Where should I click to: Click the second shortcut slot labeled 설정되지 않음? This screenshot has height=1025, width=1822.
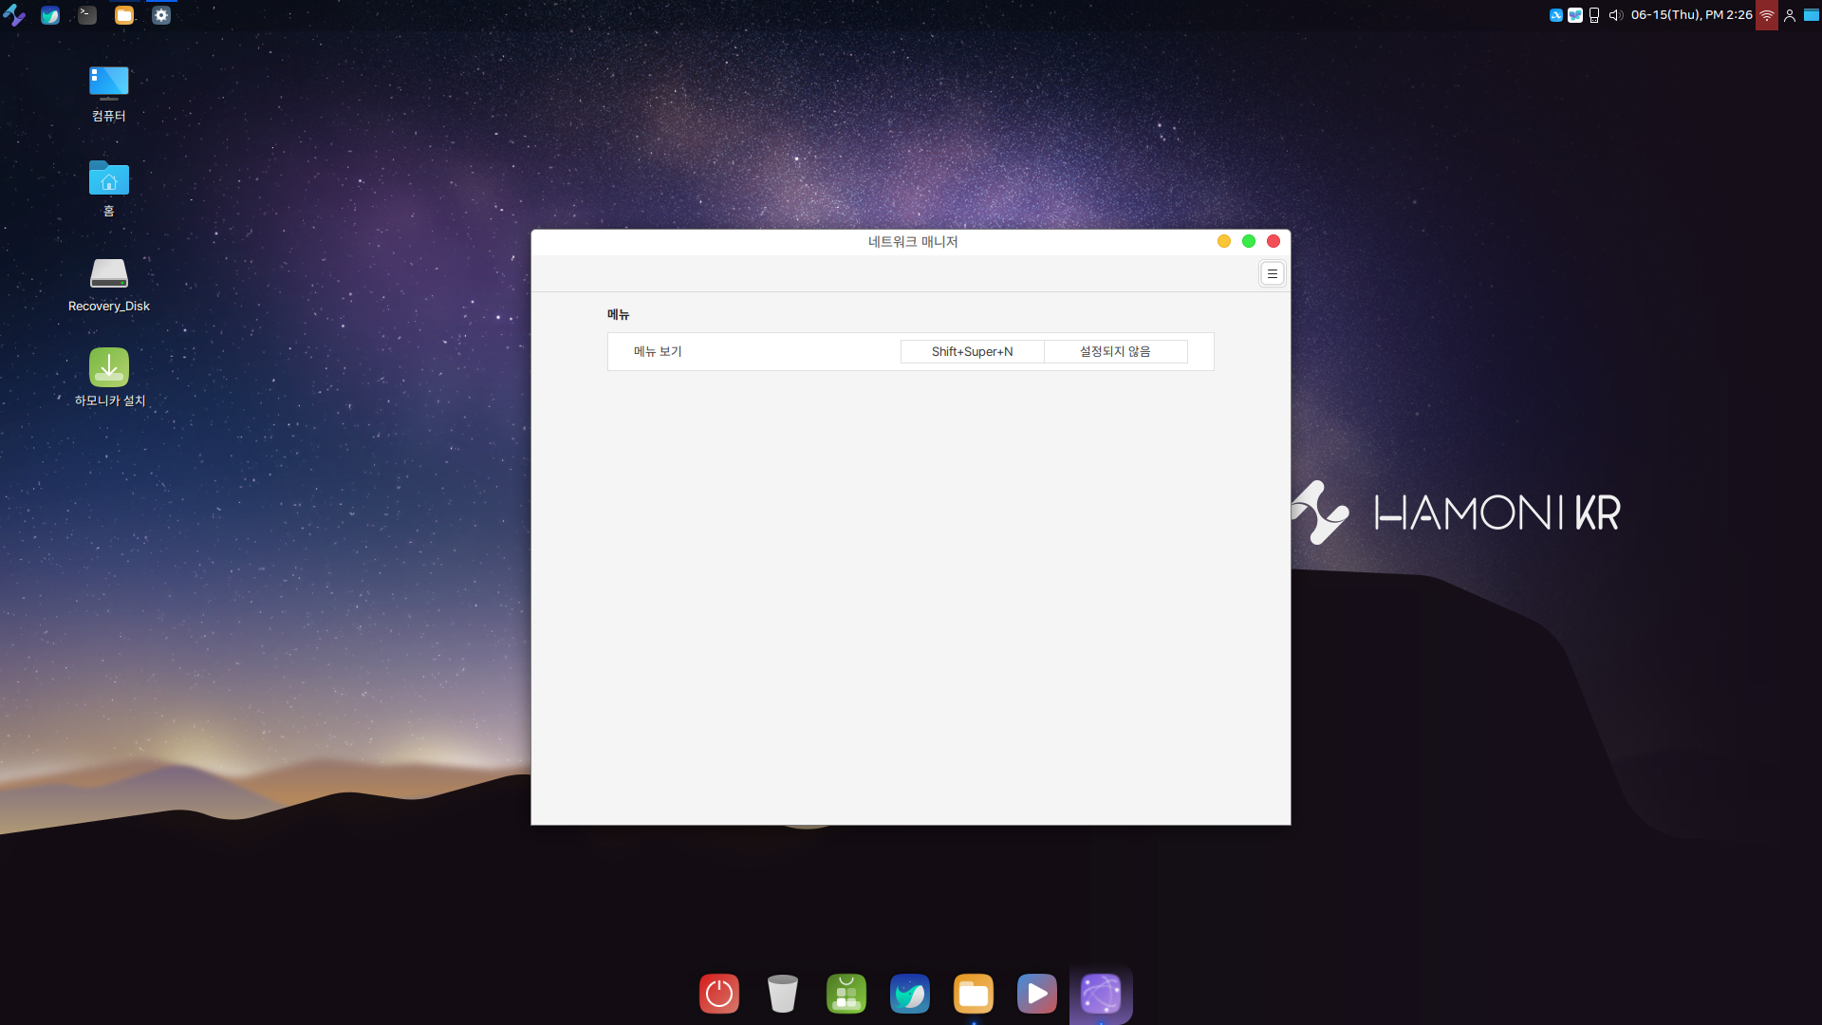1115,351
